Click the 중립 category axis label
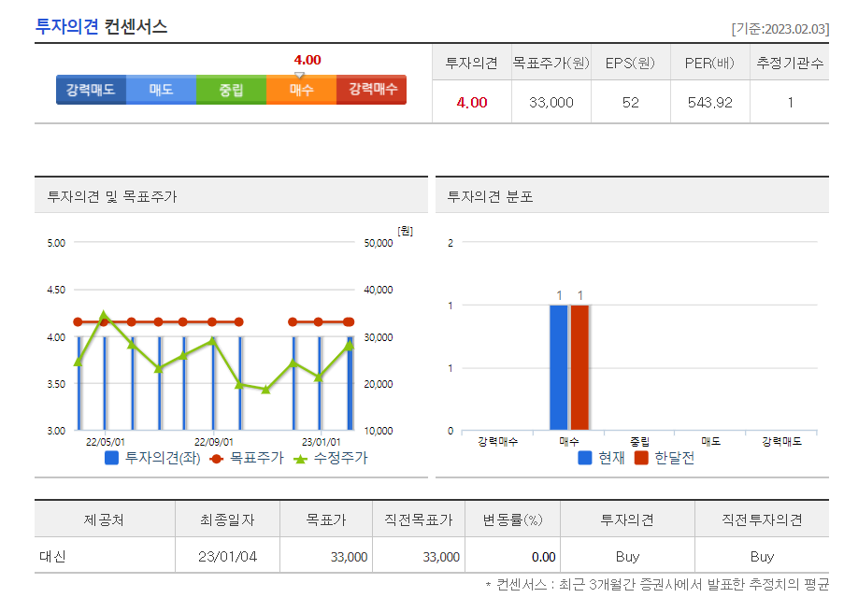 pyautogui.click(x=640, y=441)
